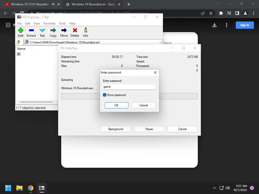Click the horizontal scrollbar in the file list
Image resolution: width=259 pixels, height=194 pixels.
(x=36, y=102)
